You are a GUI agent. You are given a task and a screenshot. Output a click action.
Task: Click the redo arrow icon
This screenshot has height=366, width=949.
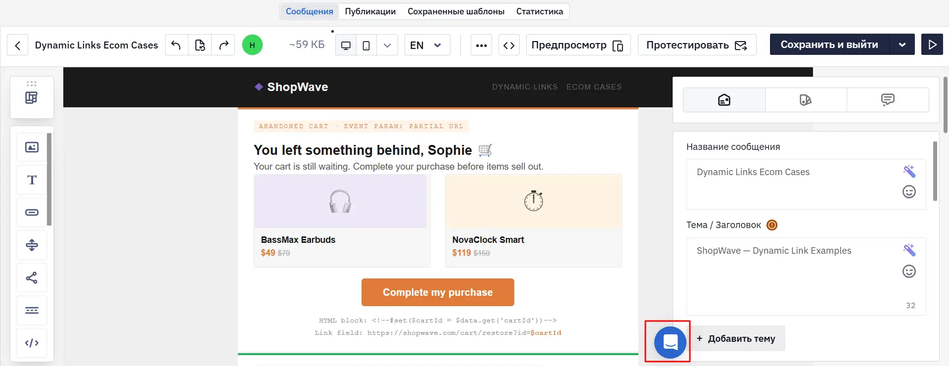tap(224, 45)
